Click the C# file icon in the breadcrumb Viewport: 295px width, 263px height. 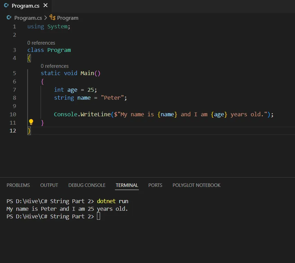[x=9, y=18]
